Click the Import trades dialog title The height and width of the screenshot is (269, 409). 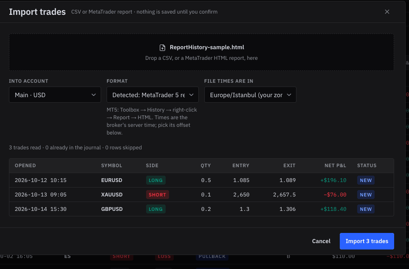click(x=37, y=12)
